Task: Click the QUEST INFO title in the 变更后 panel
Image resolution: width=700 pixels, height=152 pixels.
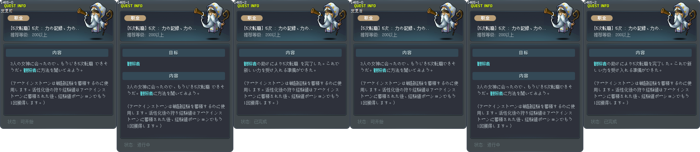Action: pos(365,6)
